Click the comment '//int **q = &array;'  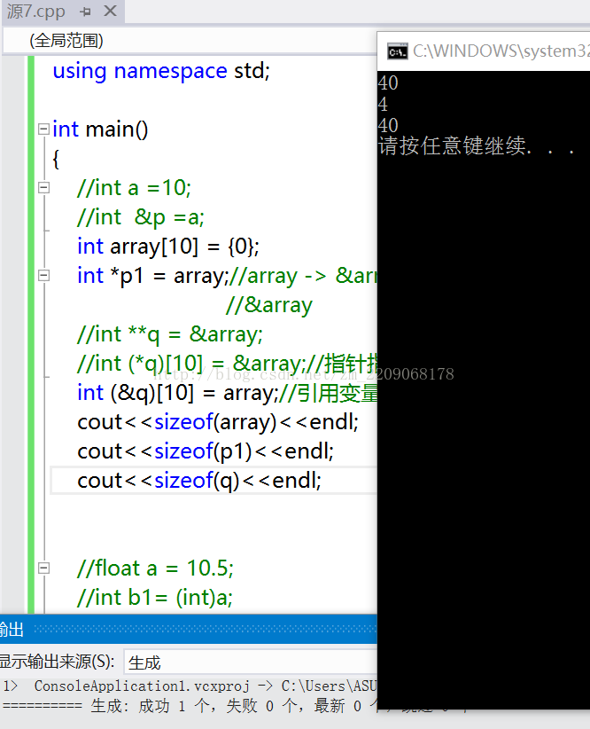click(170, 334)
